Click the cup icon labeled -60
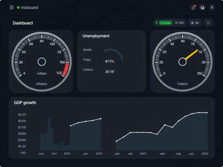The height and width of the screenshot is (167, 223). (x=195, y=23)
